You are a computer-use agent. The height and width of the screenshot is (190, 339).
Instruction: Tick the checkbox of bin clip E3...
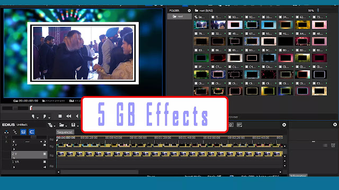[x=314, y=83]
